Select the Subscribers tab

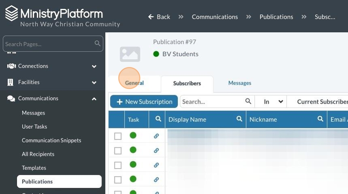point(187,83)
